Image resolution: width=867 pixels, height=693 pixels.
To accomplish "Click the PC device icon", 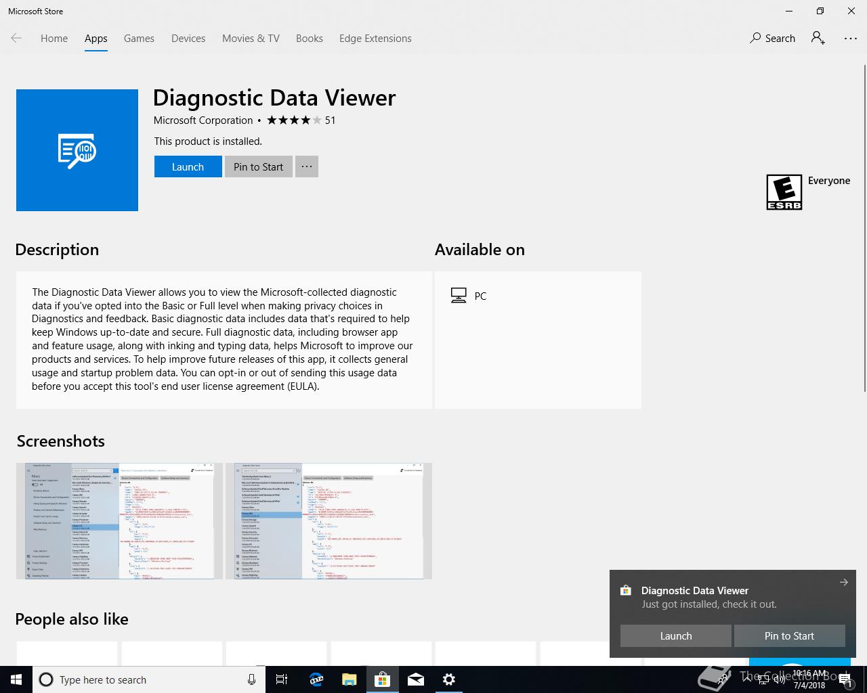I will pyautogui.click(x=459, y=296).
